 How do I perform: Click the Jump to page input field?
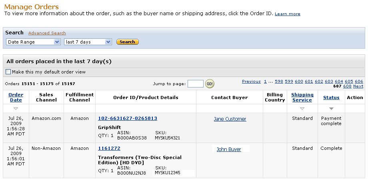coord(195,84)
